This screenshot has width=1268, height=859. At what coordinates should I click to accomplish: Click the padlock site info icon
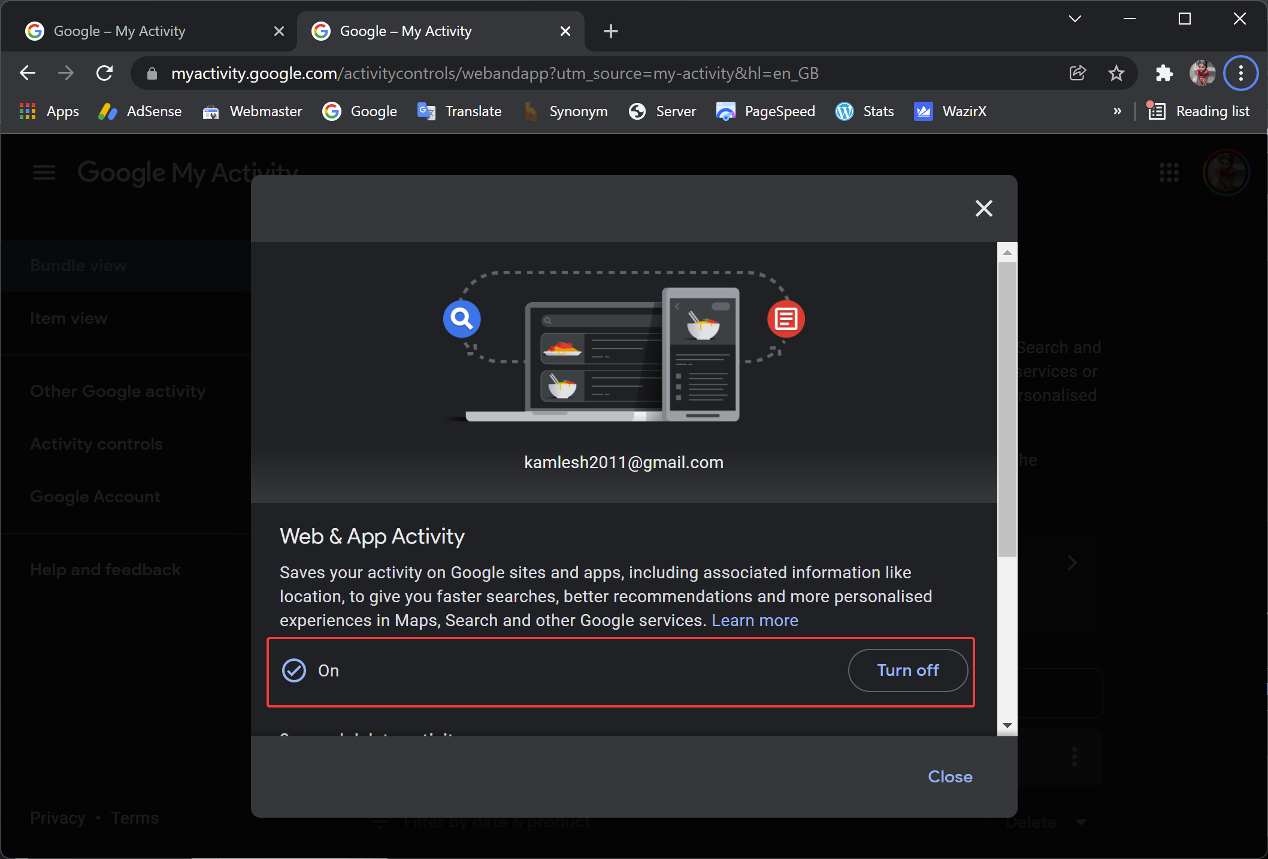[x=152, y=73]
